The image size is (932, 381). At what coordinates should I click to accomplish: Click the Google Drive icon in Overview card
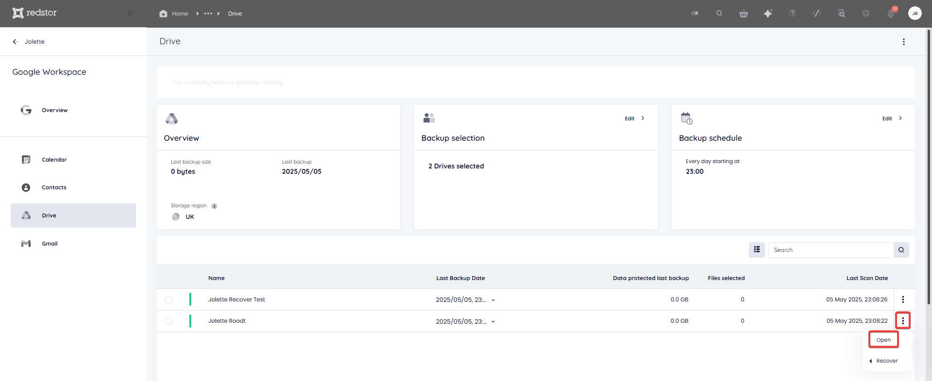coord(171,118)
